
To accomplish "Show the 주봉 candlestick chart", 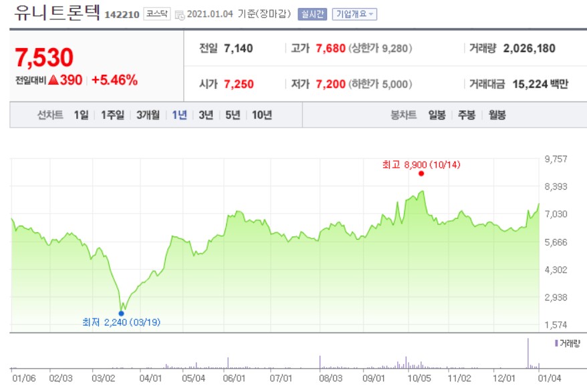I will pyautogui.click(x=467, y=115).
